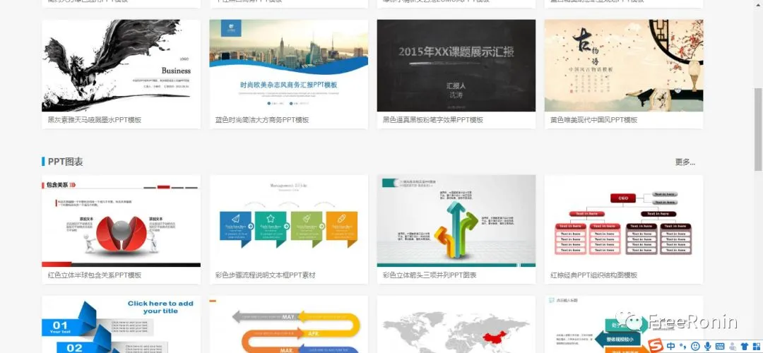Open the 更多... link for PPT图表
This screenshot has width=763, height=353.
pyautogui.click(x=685, y=162)
